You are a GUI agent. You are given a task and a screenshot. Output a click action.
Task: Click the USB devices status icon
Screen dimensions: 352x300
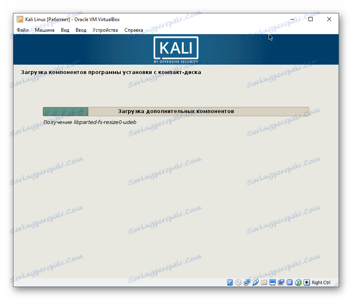[256, 282]
